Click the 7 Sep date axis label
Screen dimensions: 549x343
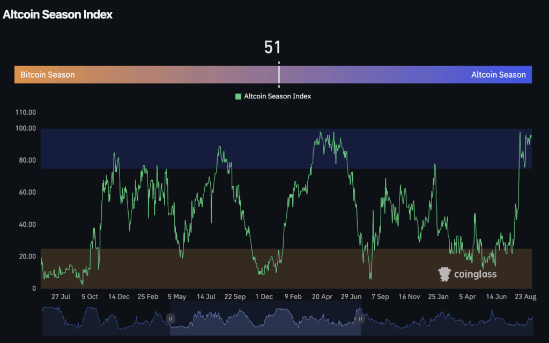[x=380, y=296]
